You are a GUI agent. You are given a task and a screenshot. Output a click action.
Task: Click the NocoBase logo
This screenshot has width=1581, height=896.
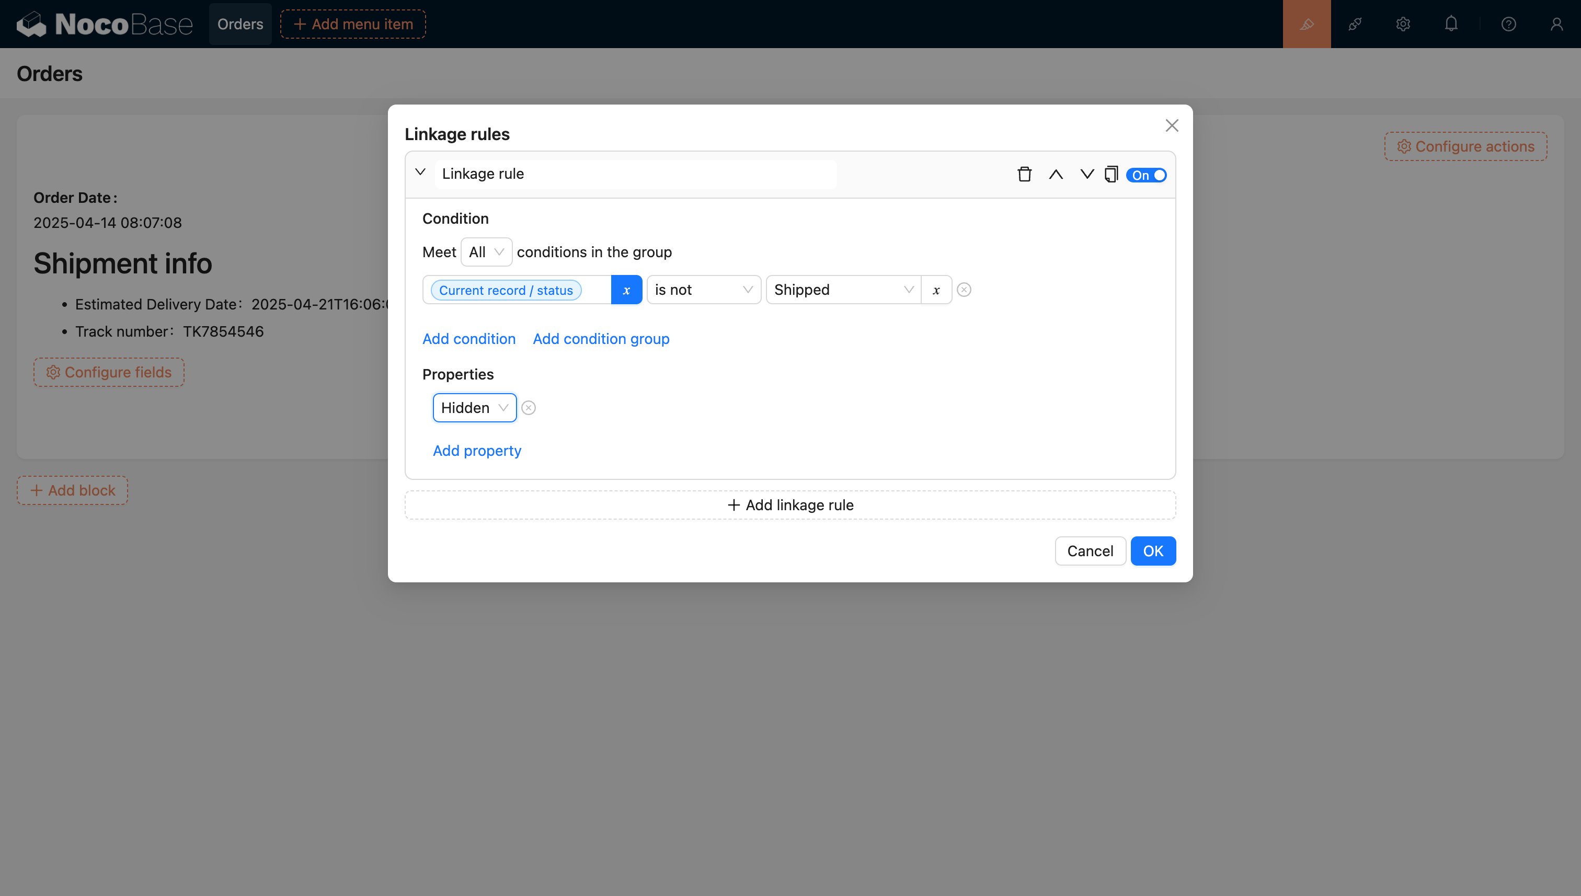105,24
